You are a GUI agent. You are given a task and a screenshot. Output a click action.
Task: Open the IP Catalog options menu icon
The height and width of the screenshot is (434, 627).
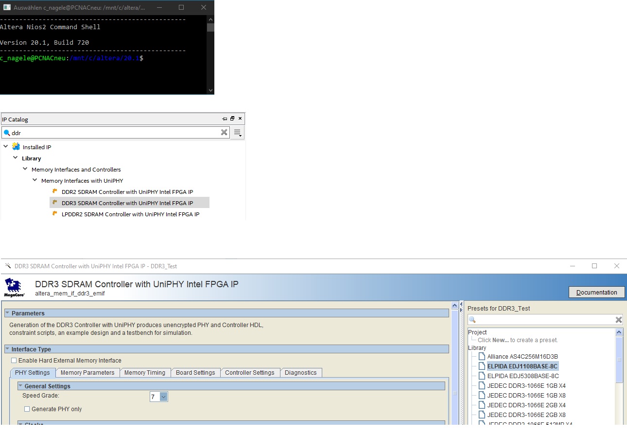click(x=238, y=133)
